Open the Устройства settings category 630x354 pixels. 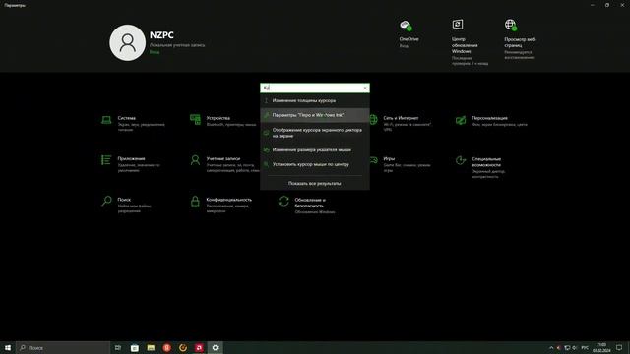(223, 121)
